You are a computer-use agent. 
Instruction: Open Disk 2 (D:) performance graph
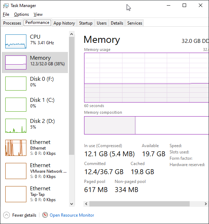pos(16,126)
